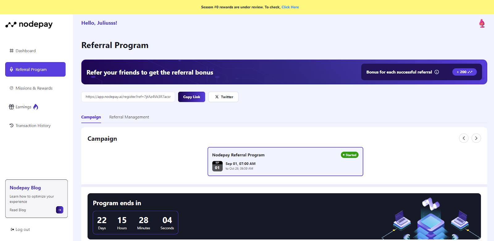Click 'to Oct 26, 06:59 AM' text

(239, 169)
